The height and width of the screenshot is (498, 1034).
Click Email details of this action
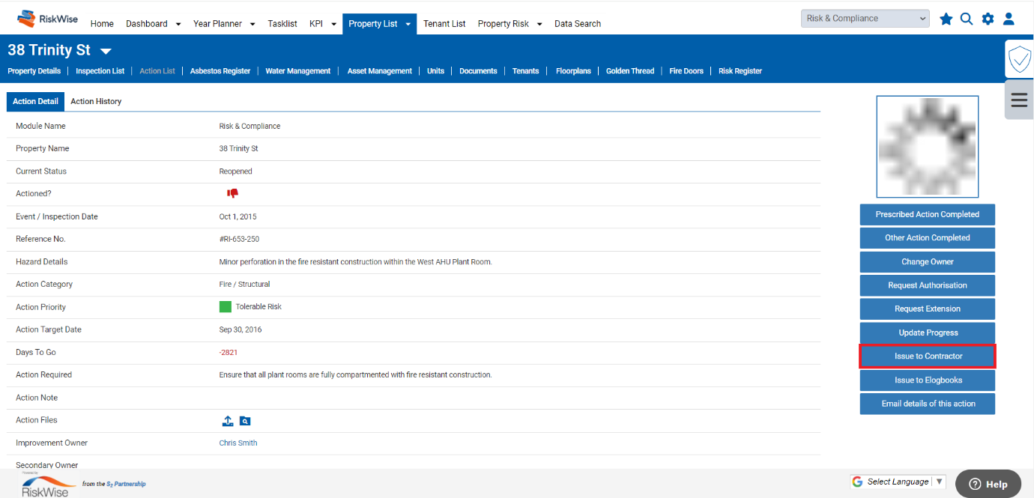pos(928,404)
